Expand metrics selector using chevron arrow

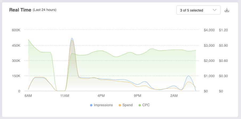[x=215, y=10]
